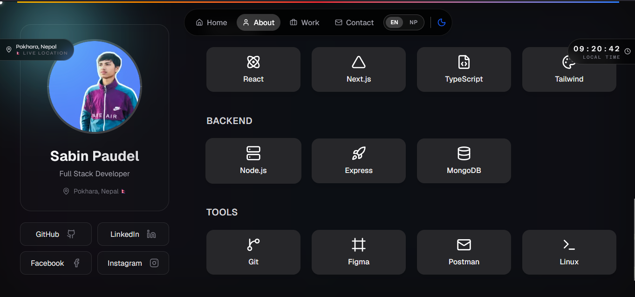The image size is (635, 297).
Task: Toggle dark mode with the moon icon
Action: (442, 22)
